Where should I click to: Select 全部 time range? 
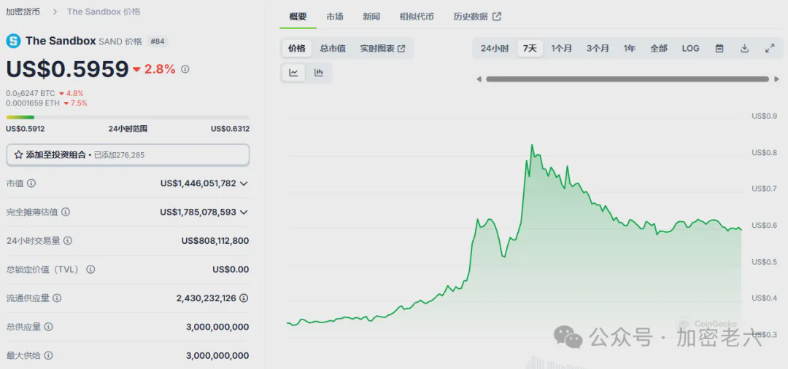coord(659,48)
